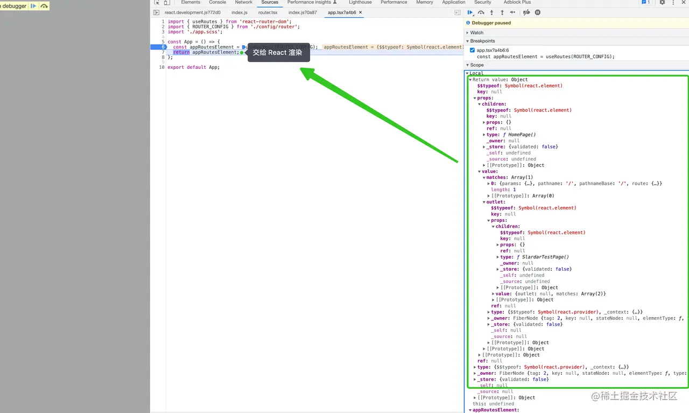Click the import { useRoutes } code line
Viewport: 689px width, 413px height.
point(229,22)
